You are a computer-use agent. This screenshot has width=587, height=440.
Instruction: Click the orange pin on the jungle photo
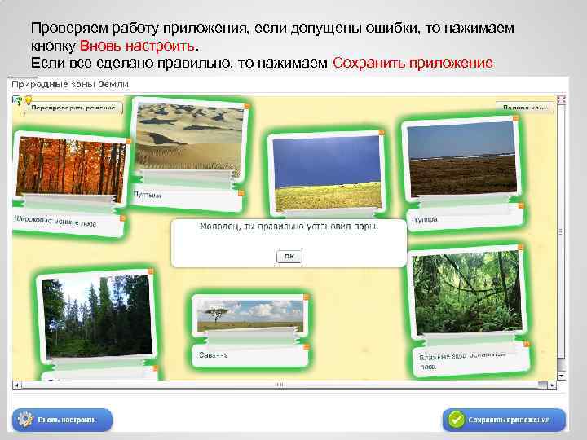[x=521, y=248]
